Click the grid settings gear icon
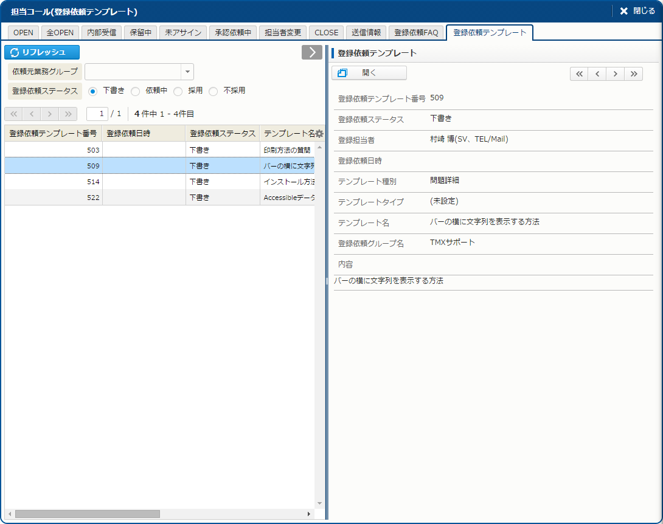The image size is (663, 524). coord(319,134)
